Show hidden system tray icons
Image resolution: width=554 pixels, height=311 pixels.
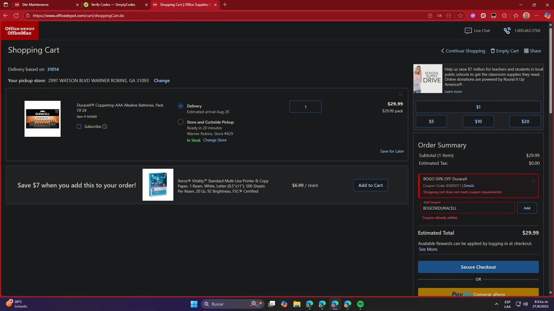point(496,304)
